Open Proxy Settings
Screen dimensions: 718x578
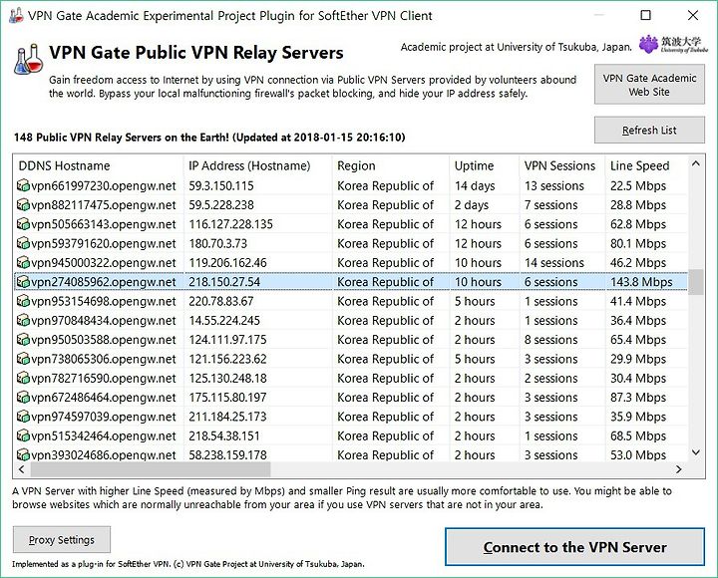point(62,539)
